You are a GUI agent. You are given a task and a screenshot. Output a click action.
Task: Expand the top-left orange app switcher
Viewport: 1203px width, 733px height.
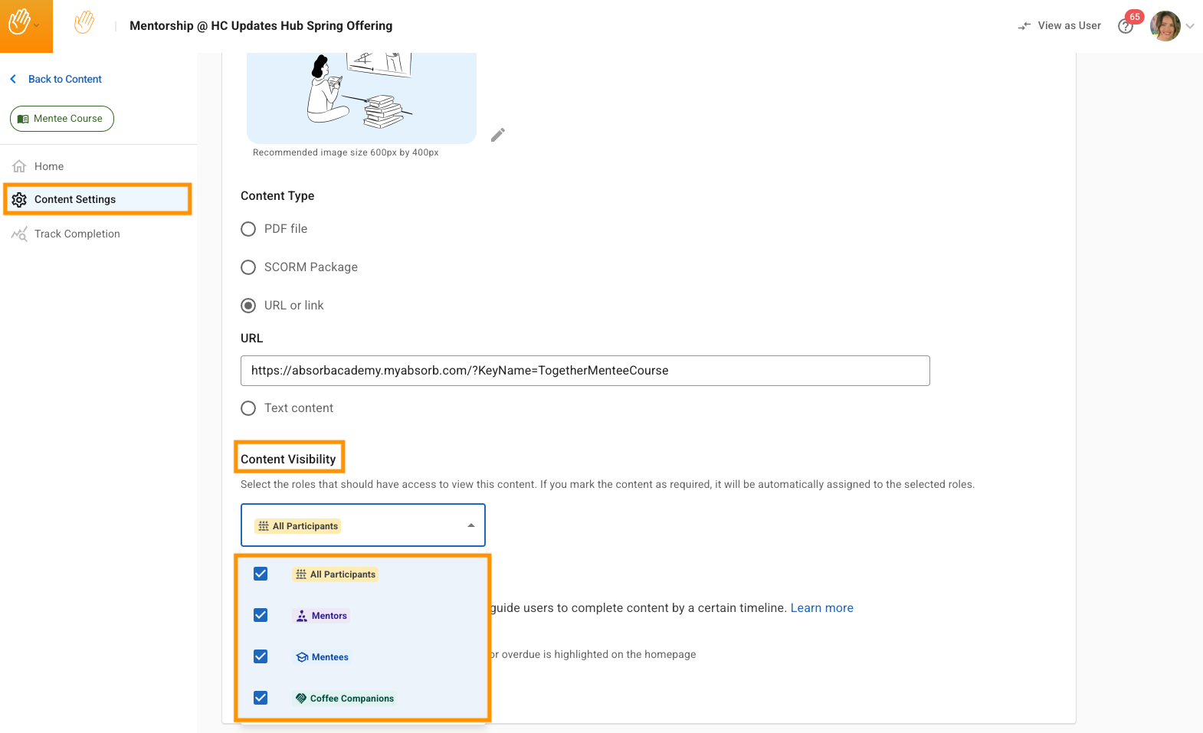25,25
